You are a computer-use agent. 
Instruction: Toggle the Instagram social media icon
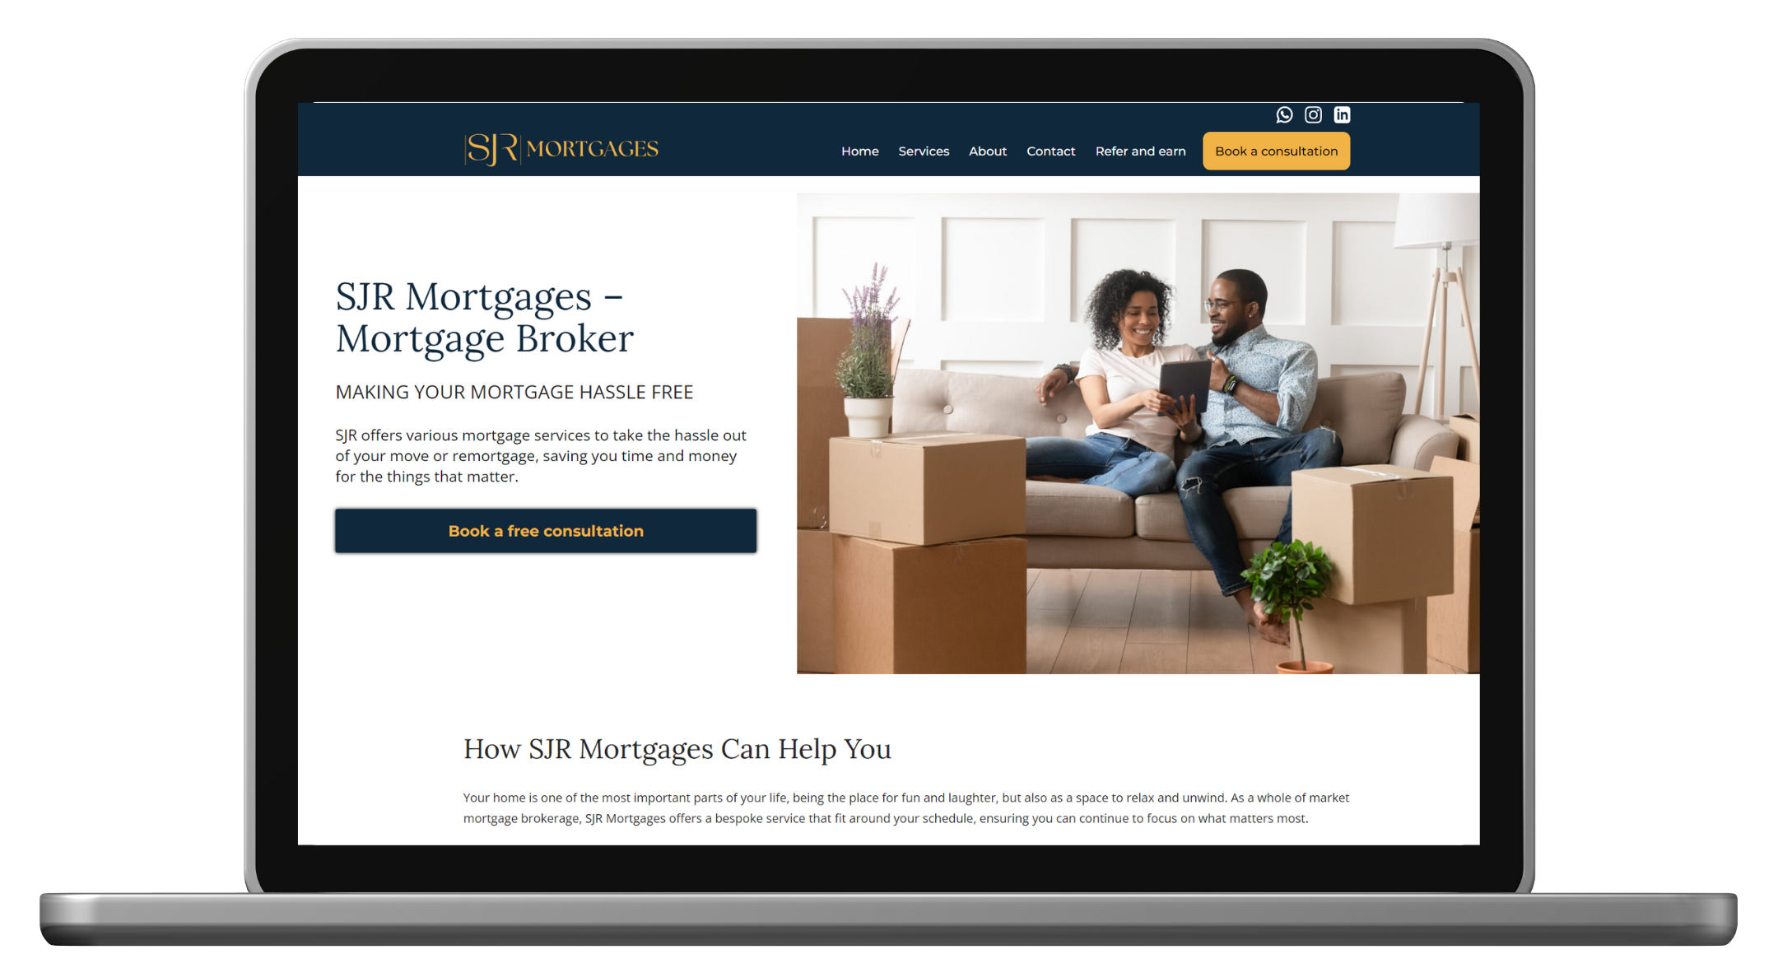1312,115
